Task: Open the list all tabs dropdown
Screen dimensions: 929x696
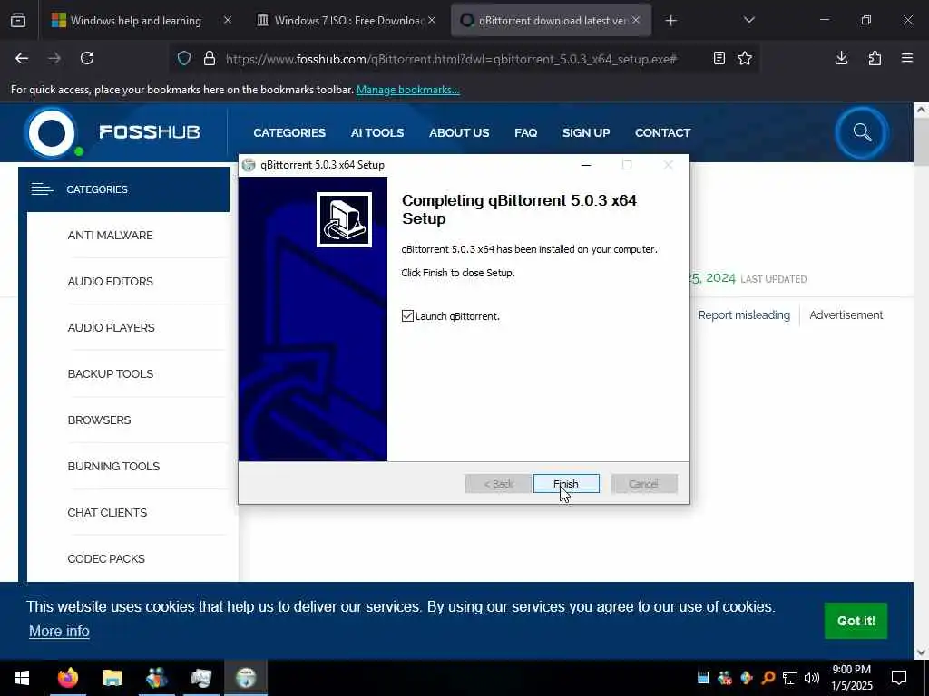Action: click(x=748, y=20)
